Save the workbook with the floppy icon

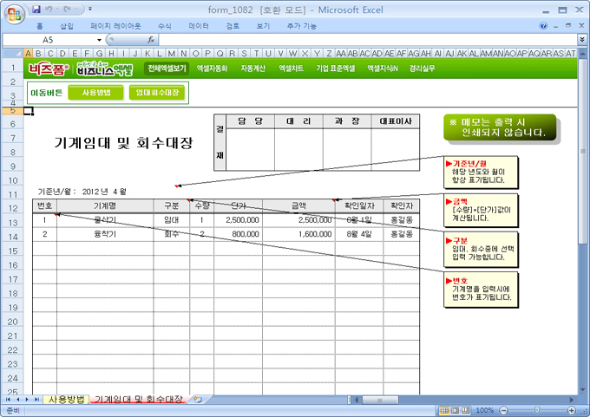(36, 9)
